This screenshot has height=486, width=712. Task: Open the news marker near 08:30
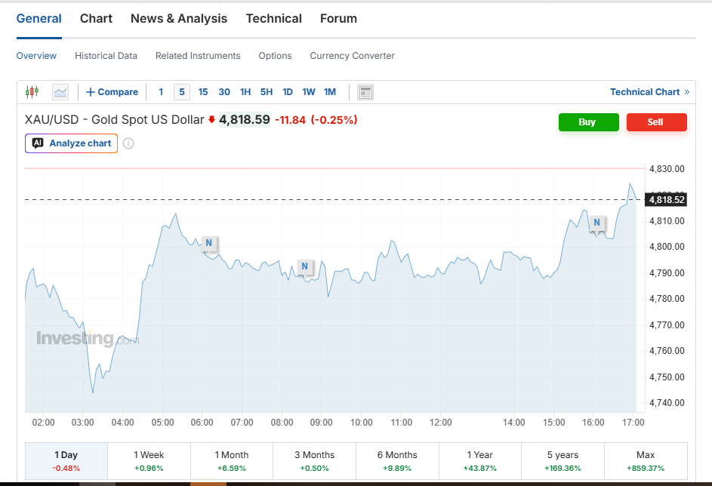[x=304, y=266]
